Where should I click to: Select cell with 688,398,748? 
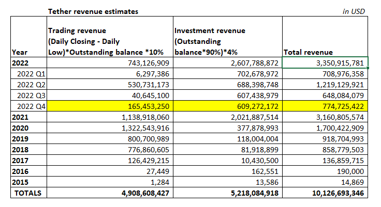(x=228, y=84)
